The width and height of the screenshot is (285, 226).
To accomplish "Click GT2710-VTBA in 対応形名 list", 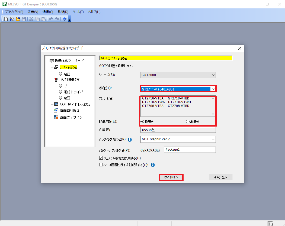I will (x=153, y=98).
